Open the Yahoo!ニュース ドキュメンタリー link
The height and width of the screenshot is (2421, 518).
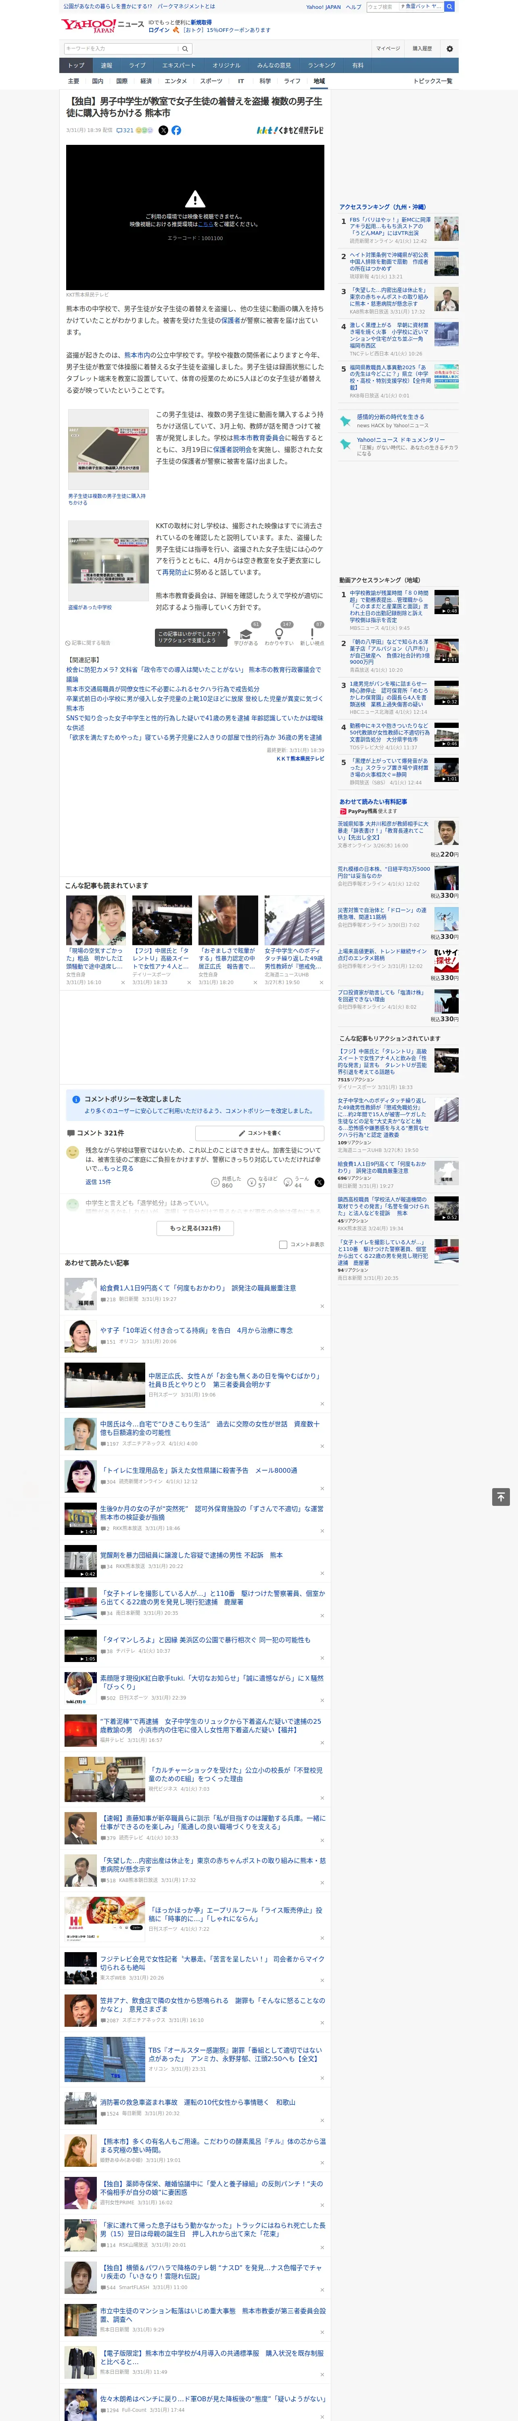401,440
